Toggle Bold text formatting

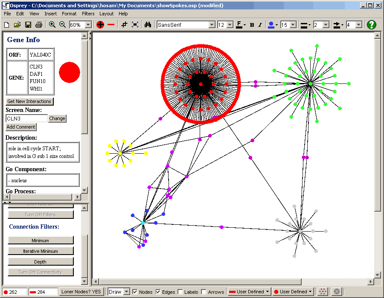click(252, 25)
